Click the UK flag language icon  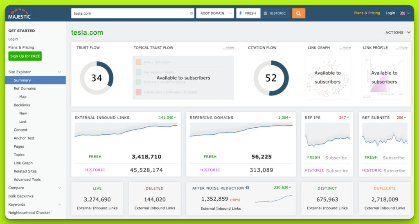coord(403,13)
